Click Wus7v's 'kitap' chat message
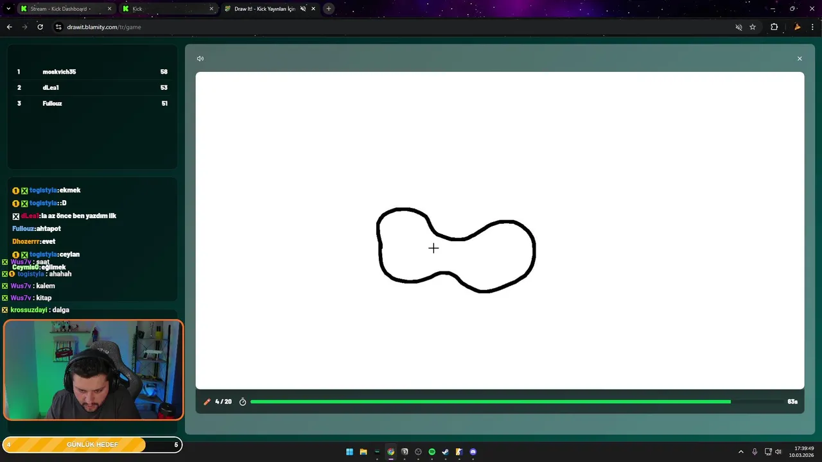Viewport: 822px width, 462px height. coord(44,298)
